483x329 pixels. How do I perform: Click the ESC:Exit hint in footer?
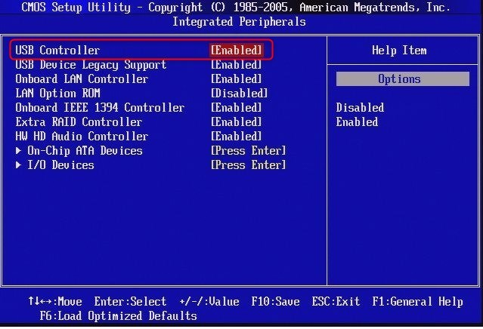pyautogui.click(x=336, y=302)
